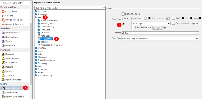Open Relative Date Ranges calendar icon

click(3, 97)
